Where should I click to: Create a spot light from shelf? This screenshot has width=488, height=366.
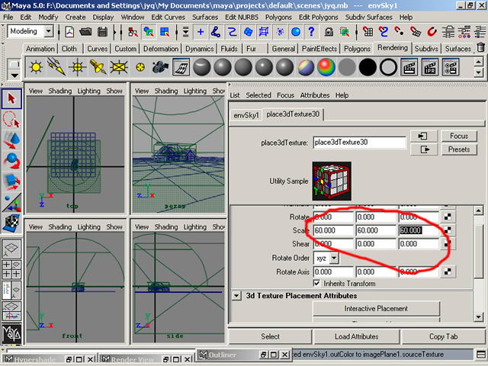[98, 67]
